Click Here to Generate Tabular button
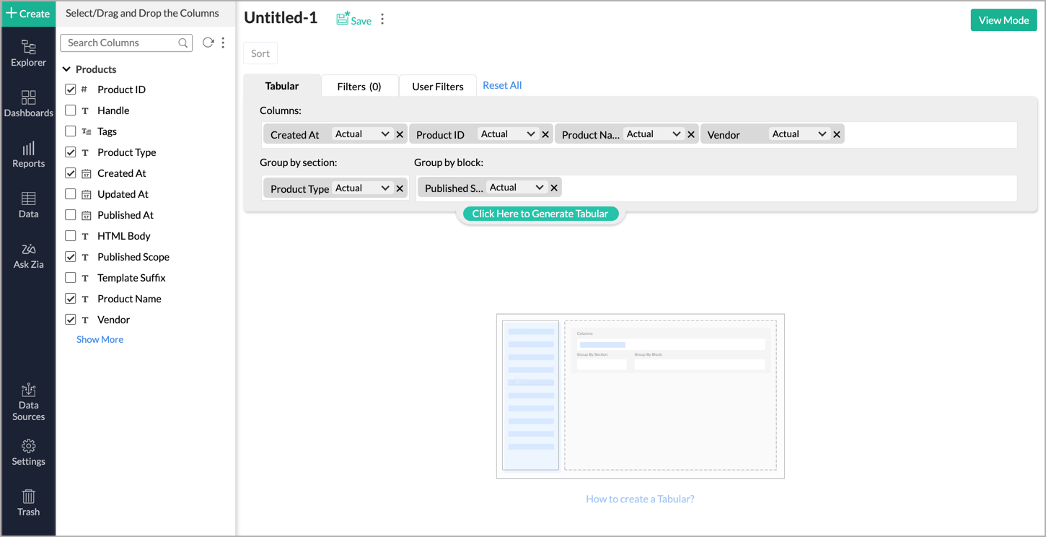The width and height of the screenshot is (1046, 537). [x=540, y=214]
